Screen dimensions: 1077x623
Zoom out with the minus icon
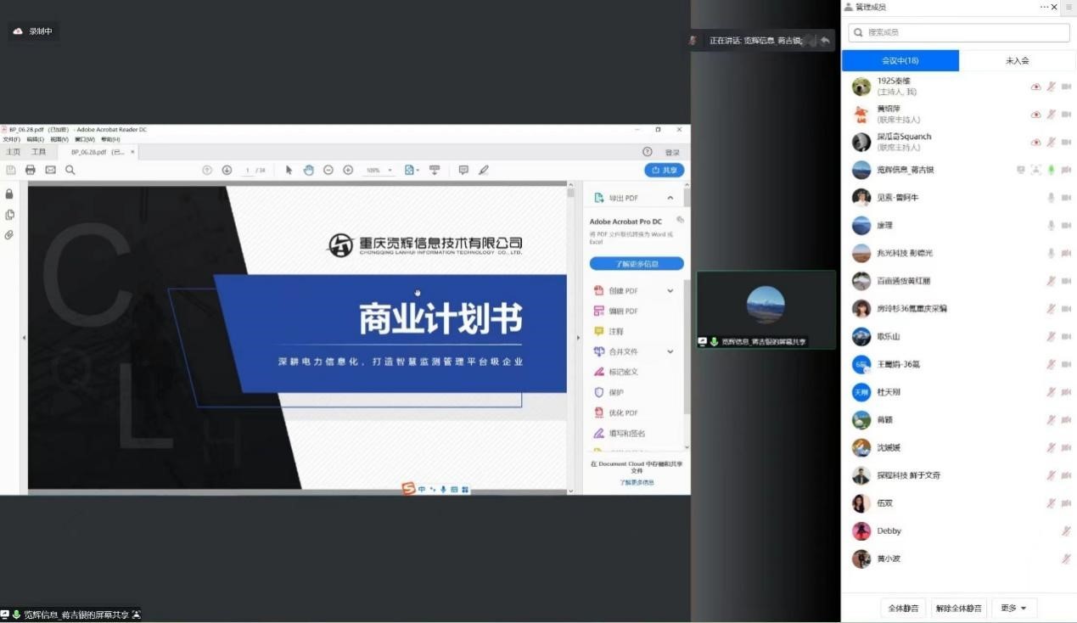[x=328, y=170]
